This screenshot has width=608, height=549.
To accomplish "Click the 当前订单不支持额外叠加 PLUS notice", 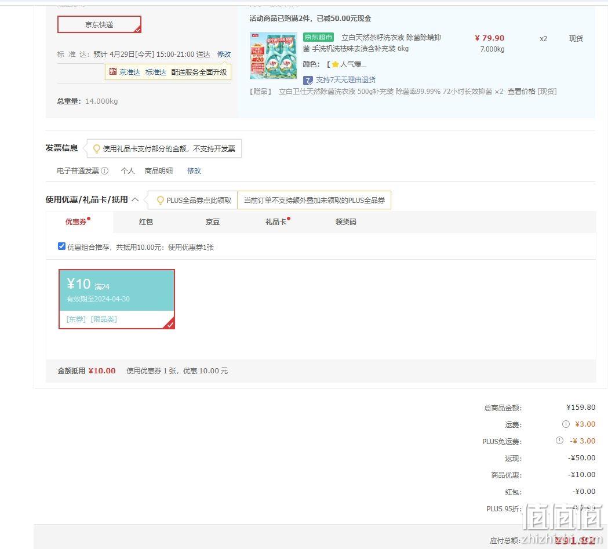I will [314, 201].
